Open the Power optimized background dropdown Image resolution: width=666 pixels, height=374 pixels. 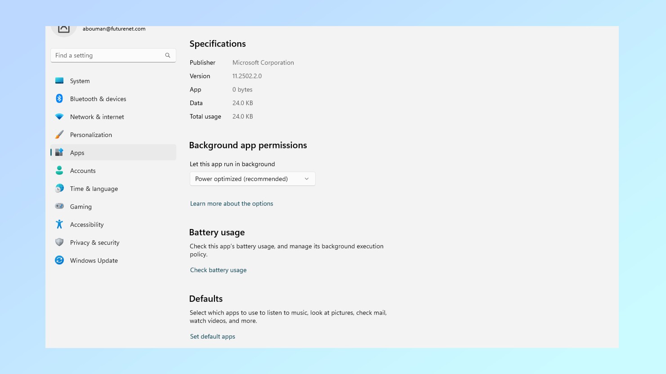252,179
